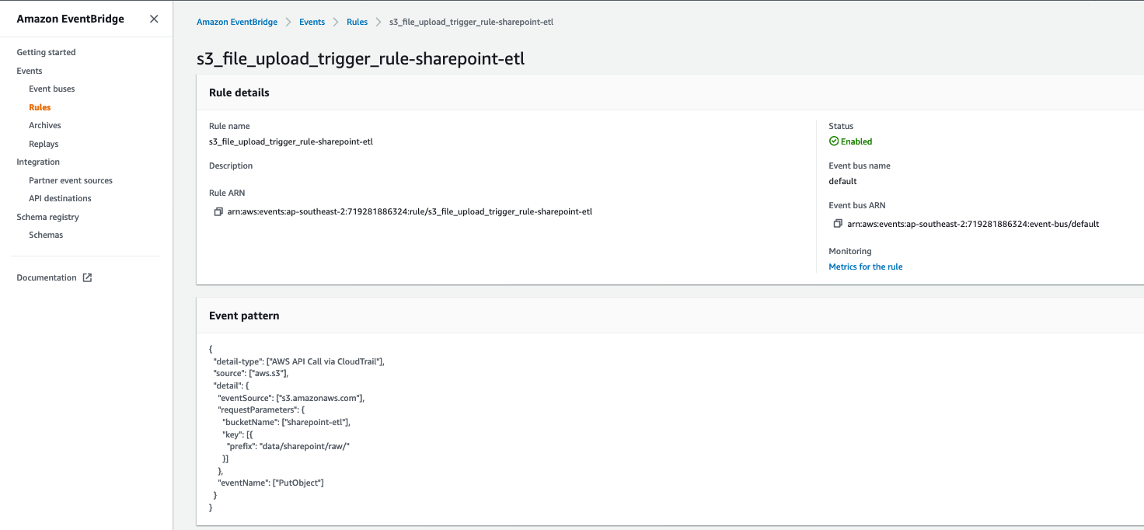This screenshot has width=1144, height=530.
Task: Go to Event buses page
Action: coord(52,89)
